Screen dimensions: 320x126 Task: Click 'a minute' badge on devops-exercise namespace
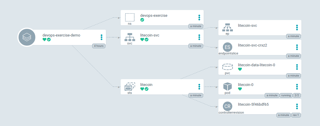click(x=196, y=26)
